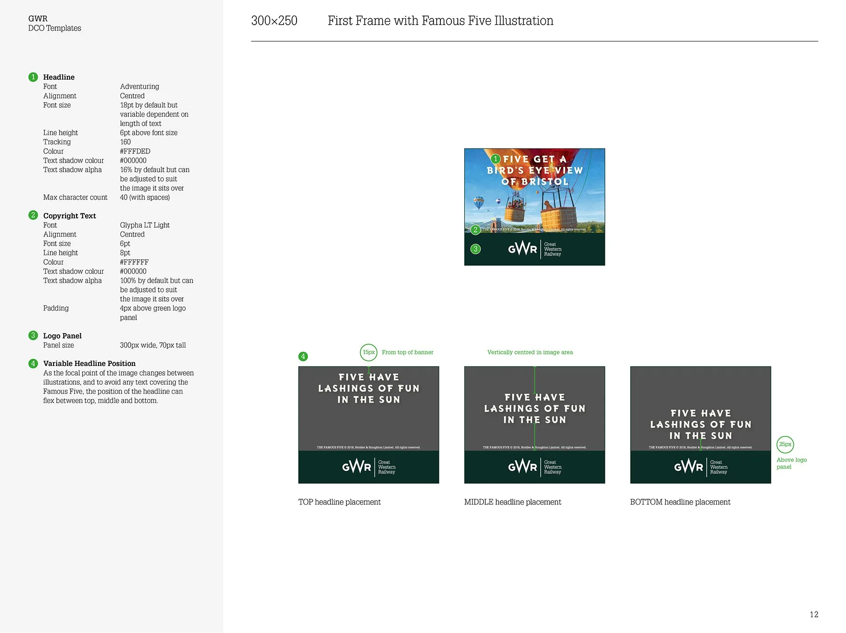Click the 'MIDDLE headline placement' caption
The width and height of the screenshot is (846, 633).
pos(512,502)
